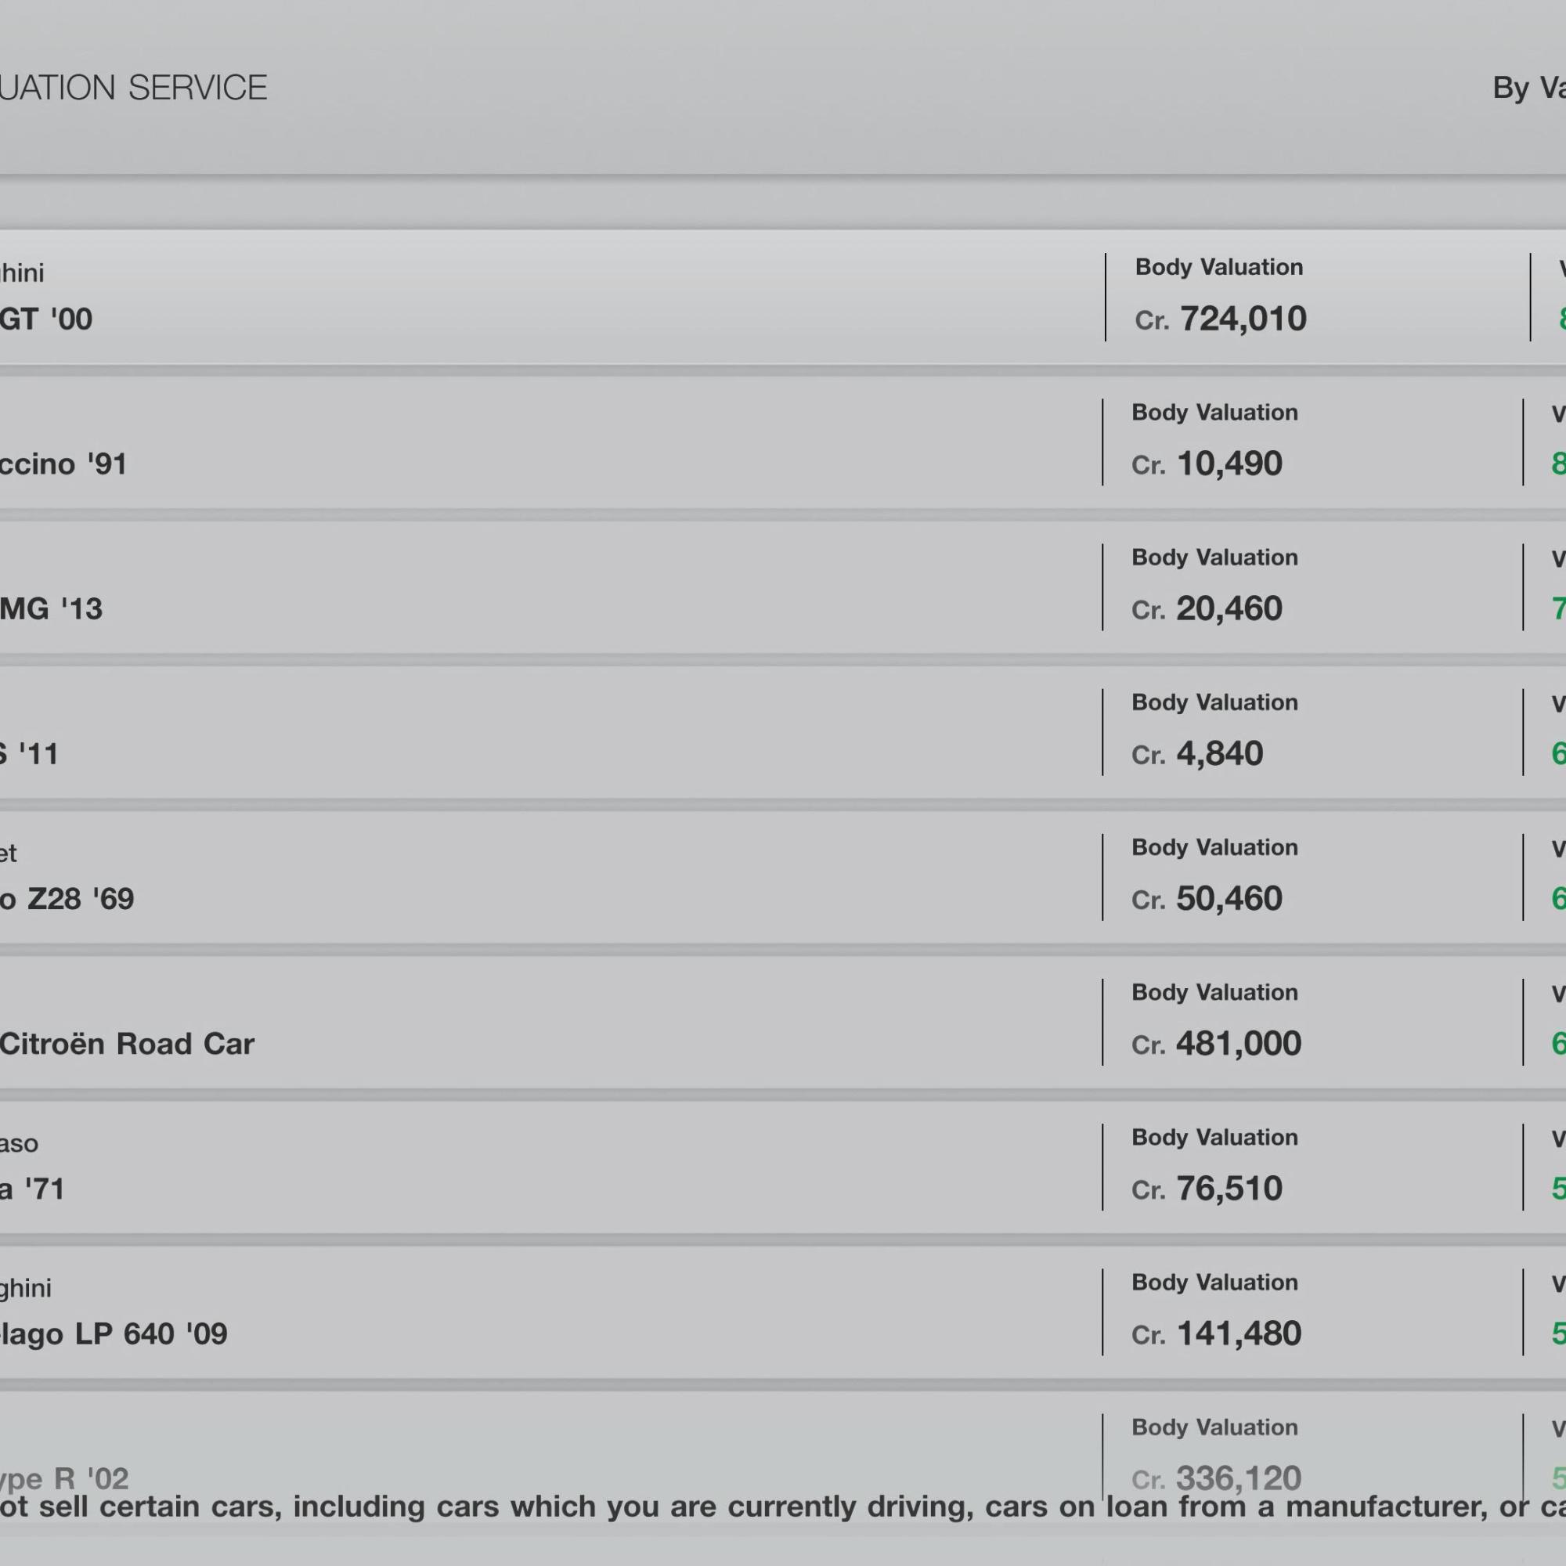The height and width of the screenshot is (1566, 1566).
Task: Click the Cr. 481,000 body valuation
Action: [x=1218, y=1044]
